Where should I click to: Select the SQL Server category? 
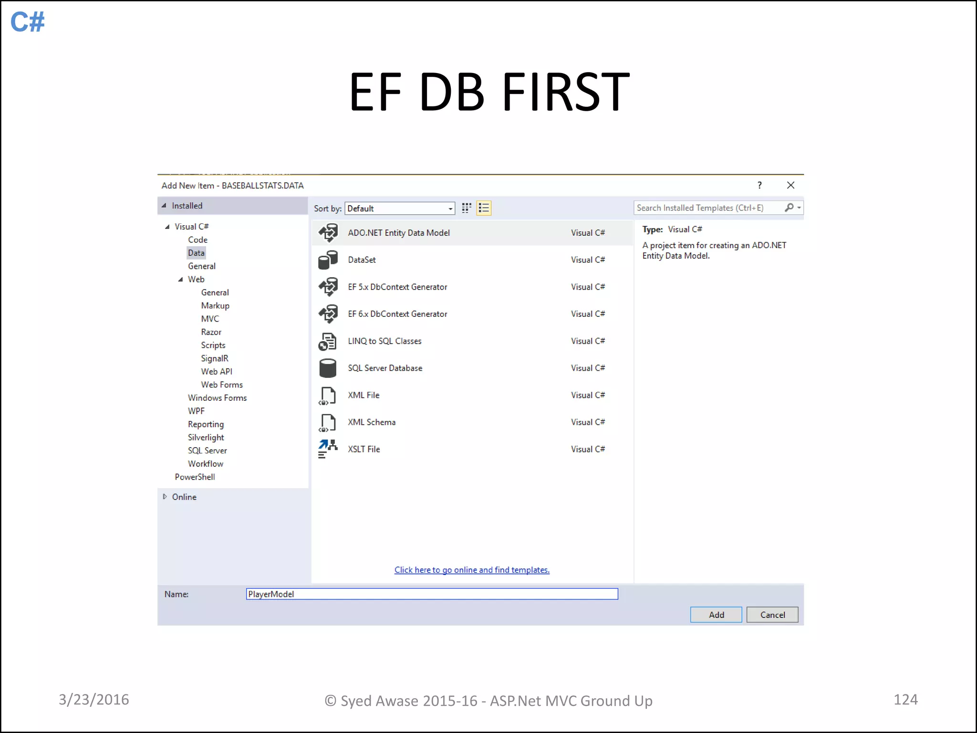207,450
